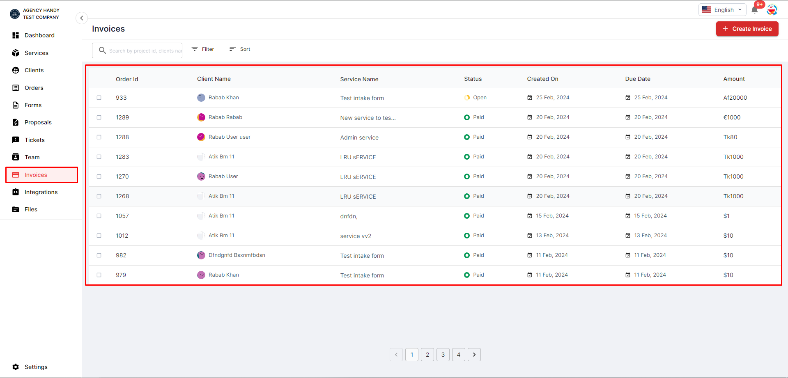
Task: Open Dashboard from the sidebar
Action: pos(39,35)
